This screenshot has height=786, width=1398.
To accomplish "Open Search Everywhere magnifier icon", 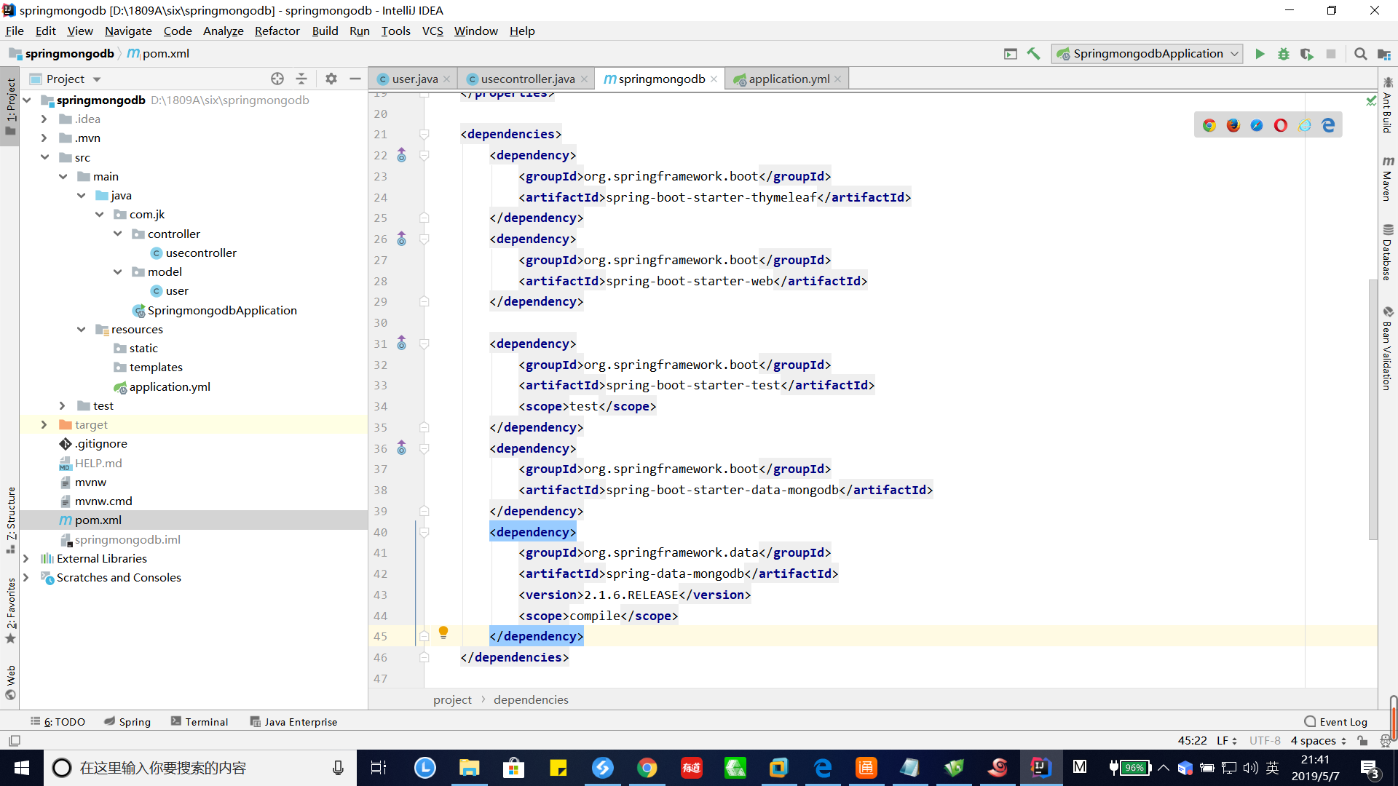I will click(x=1360, y=54).
